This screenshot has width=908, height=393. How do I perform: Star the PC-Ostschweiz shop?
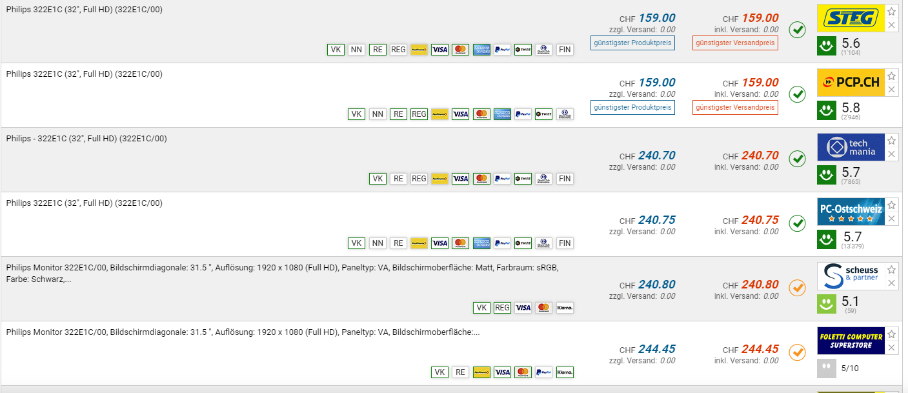pos(891,205)
